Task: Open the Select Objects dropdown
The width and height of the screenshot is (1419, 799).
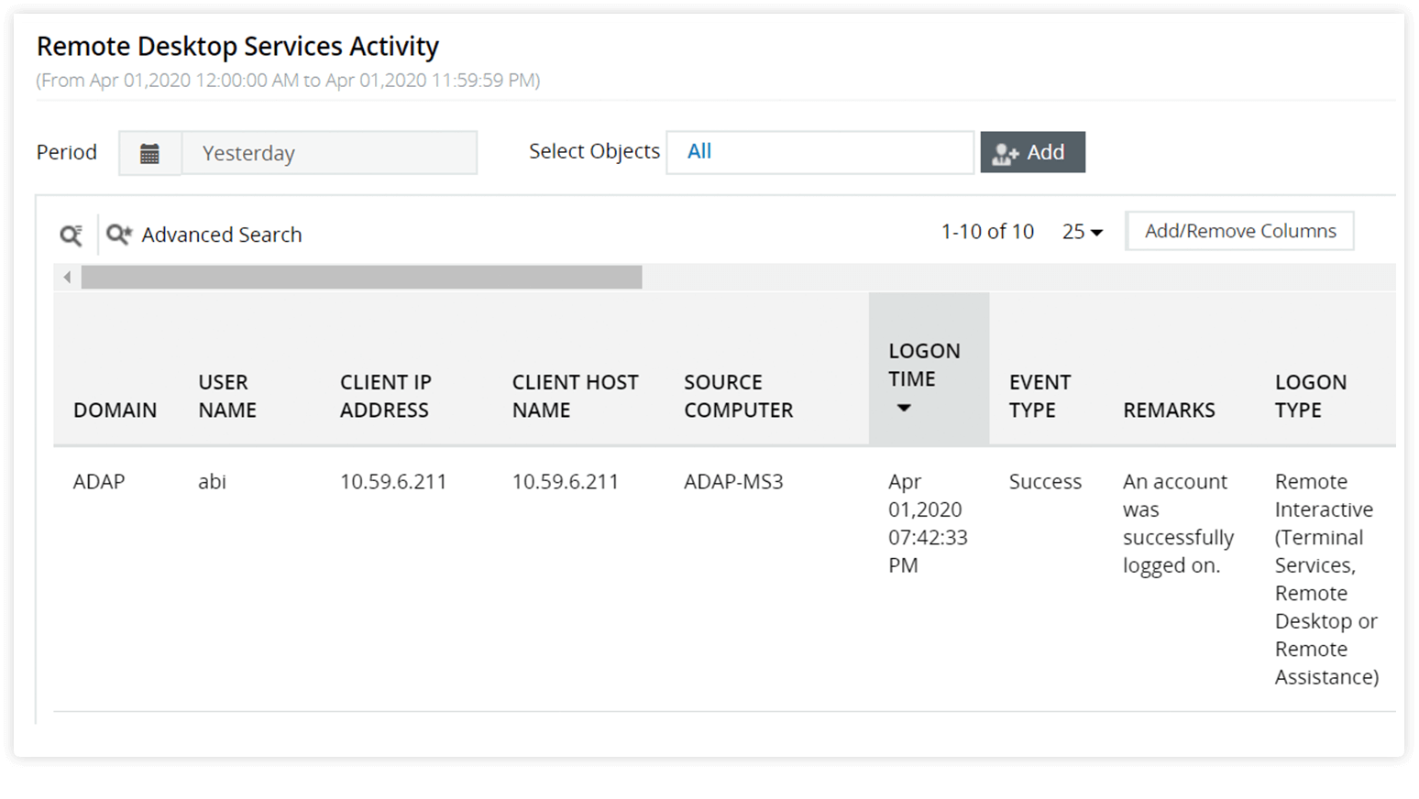Action: tap(819, 151)
